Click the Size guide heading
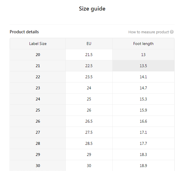Viewport: 176px width, 171px height. point(92,9)
